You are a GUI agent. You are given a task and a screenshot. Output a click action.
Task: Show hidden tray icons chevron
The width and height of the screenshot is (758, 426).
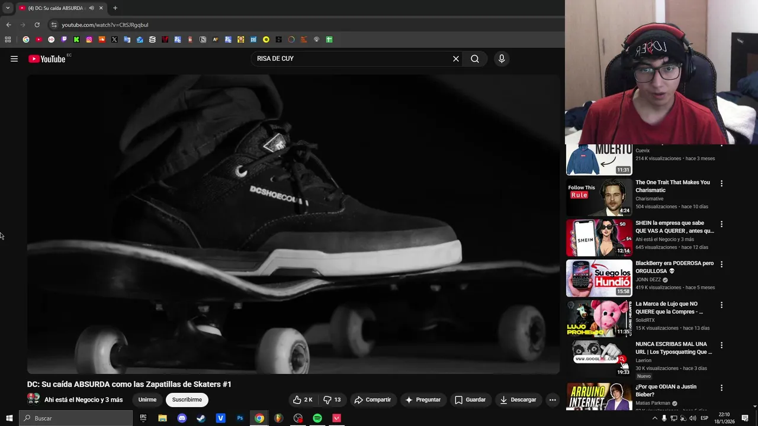(655, 418)
